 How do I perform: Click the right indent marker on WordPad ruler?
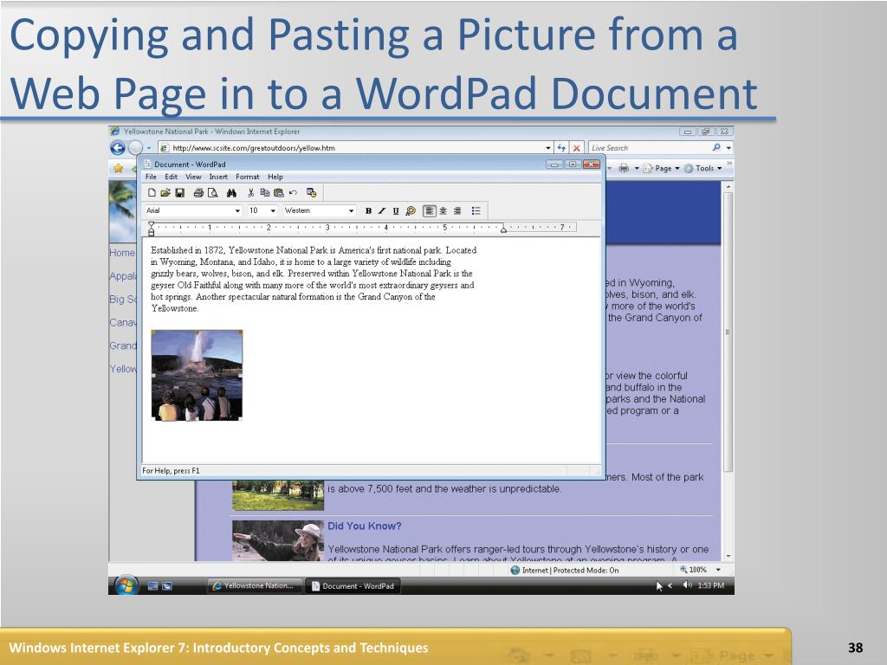tap(503, 229)
